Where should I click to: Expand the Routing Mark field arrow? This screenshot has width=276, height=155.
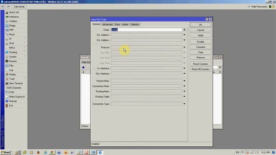[x=184, y=91]
